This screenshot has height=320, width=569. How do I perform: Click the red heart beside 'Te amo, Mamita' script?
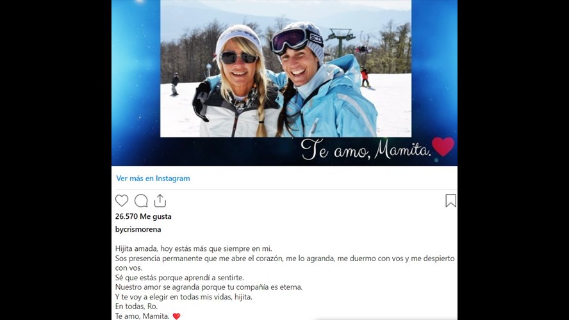tap(443, 146)
